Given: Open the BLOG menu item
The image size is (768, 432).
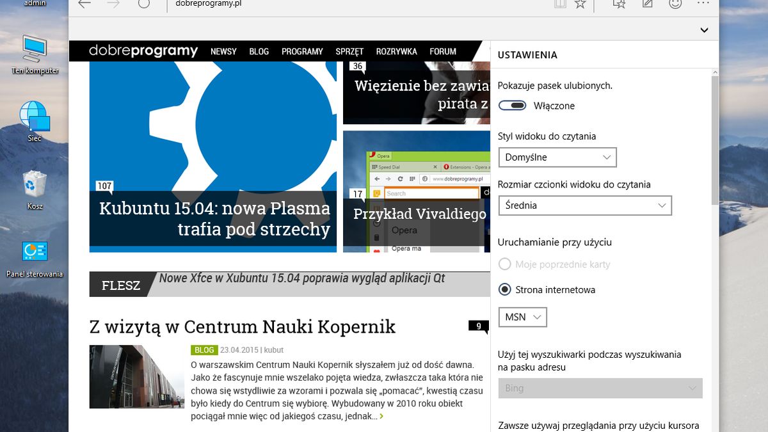Looking at the screenshot, I should (x=259, y=51).
